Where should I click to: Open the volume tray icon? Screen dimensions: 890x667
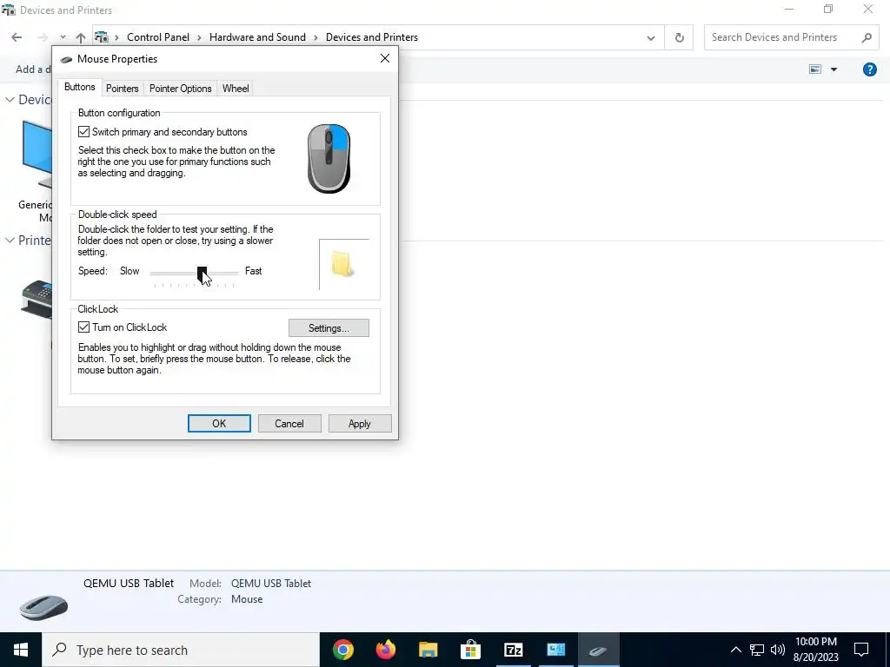point(778,650)
